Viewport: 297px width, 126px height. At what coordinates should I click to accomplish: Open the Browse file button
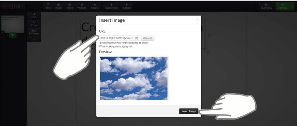point(148,38)
